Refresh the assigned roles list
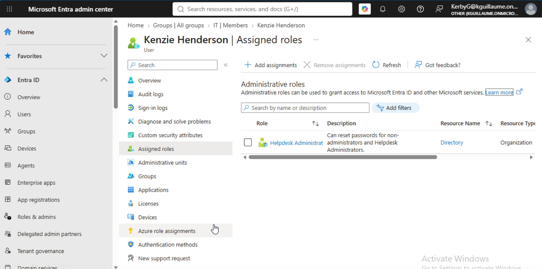Screen dimensions: 542x269 coord(387,65)
